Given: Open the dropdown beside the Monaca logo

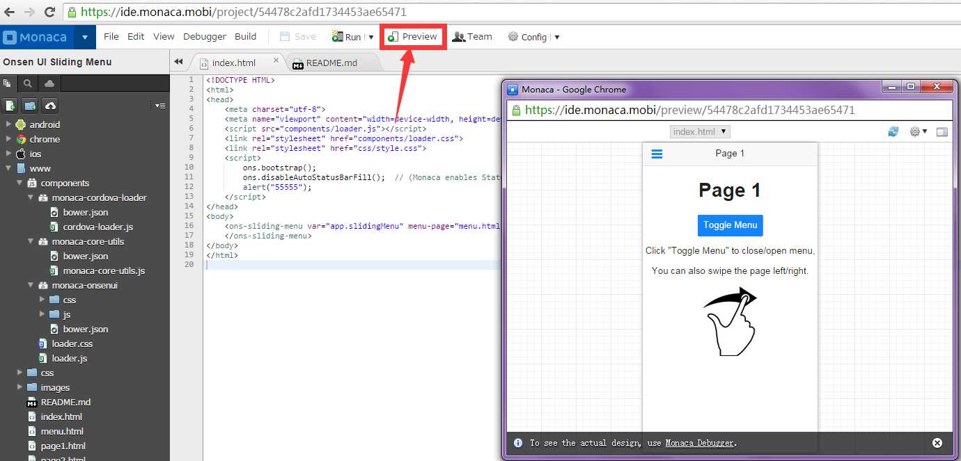Looking at the screenshot, I should (x=85, y=38).
